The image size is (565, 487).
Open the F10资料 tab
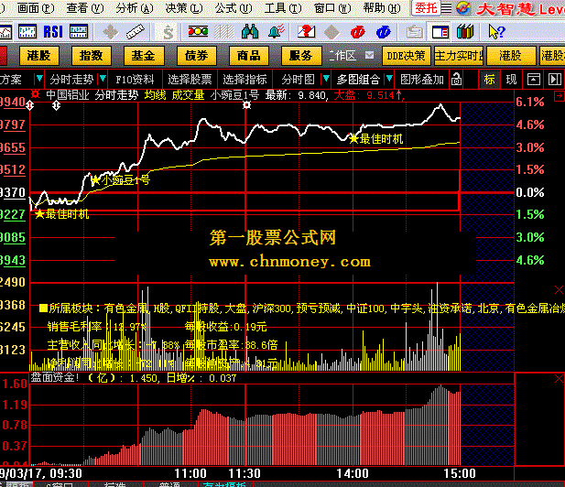[x=136, y=80]
